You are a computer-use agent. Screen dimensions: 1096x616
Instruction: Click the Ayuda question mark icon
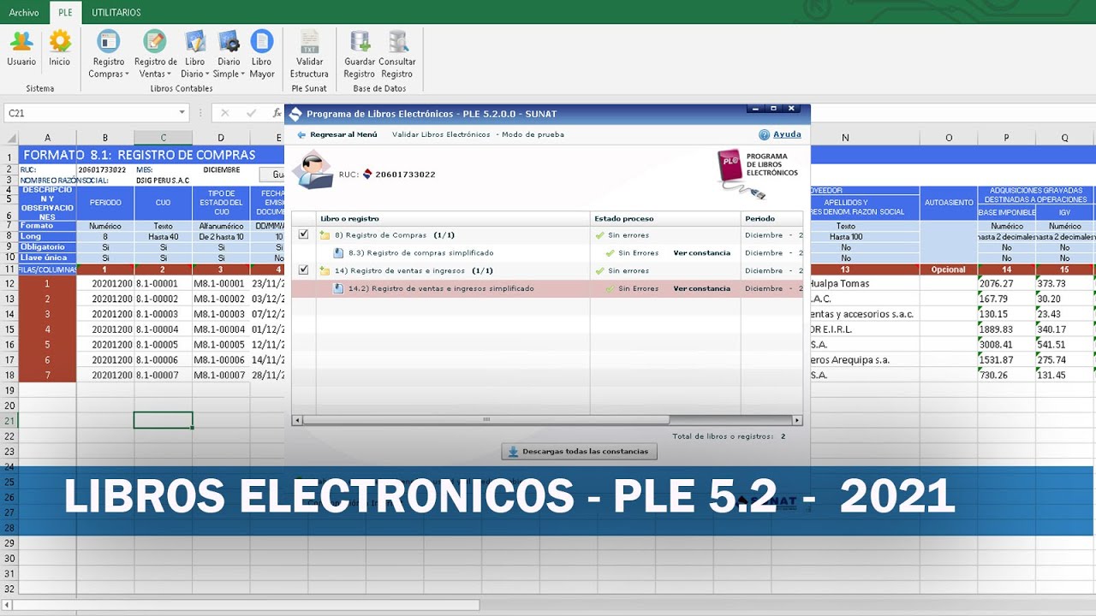tap(765, 134)
